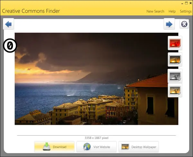Click the Creative Commons Finder title
Viewport: 193px width, 157px height.
pos(31,11)
